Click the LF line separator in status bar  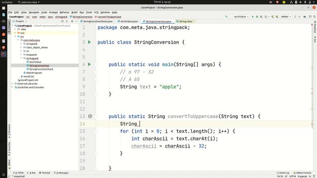click(x=286, y=177)
